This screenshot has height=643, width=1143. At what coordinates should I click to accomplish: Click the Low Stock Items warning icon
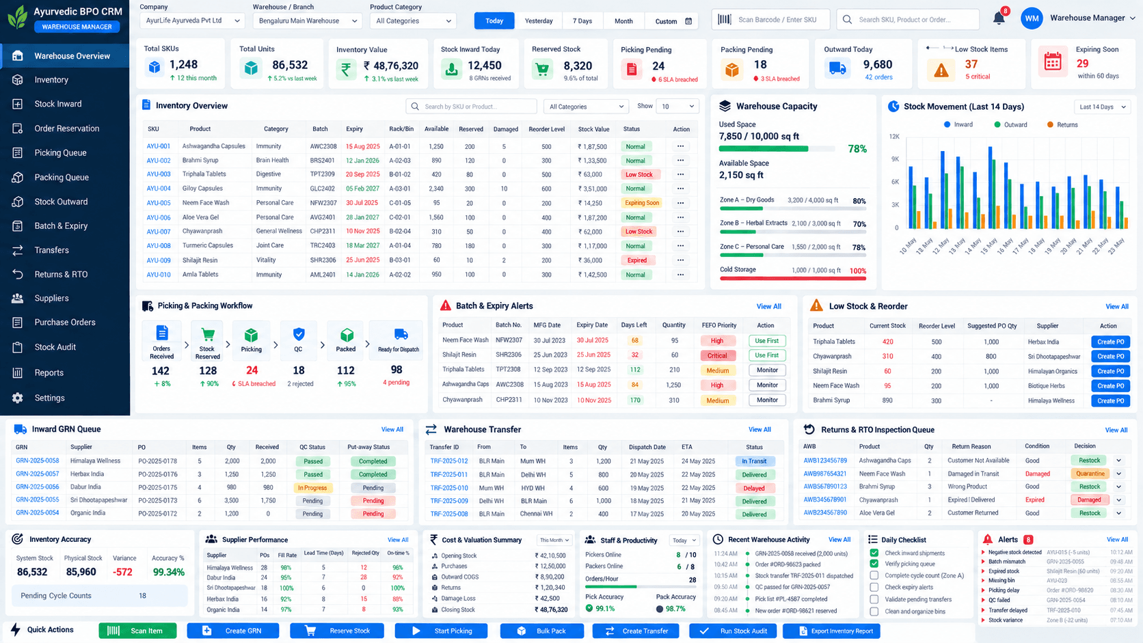[941, 69]
